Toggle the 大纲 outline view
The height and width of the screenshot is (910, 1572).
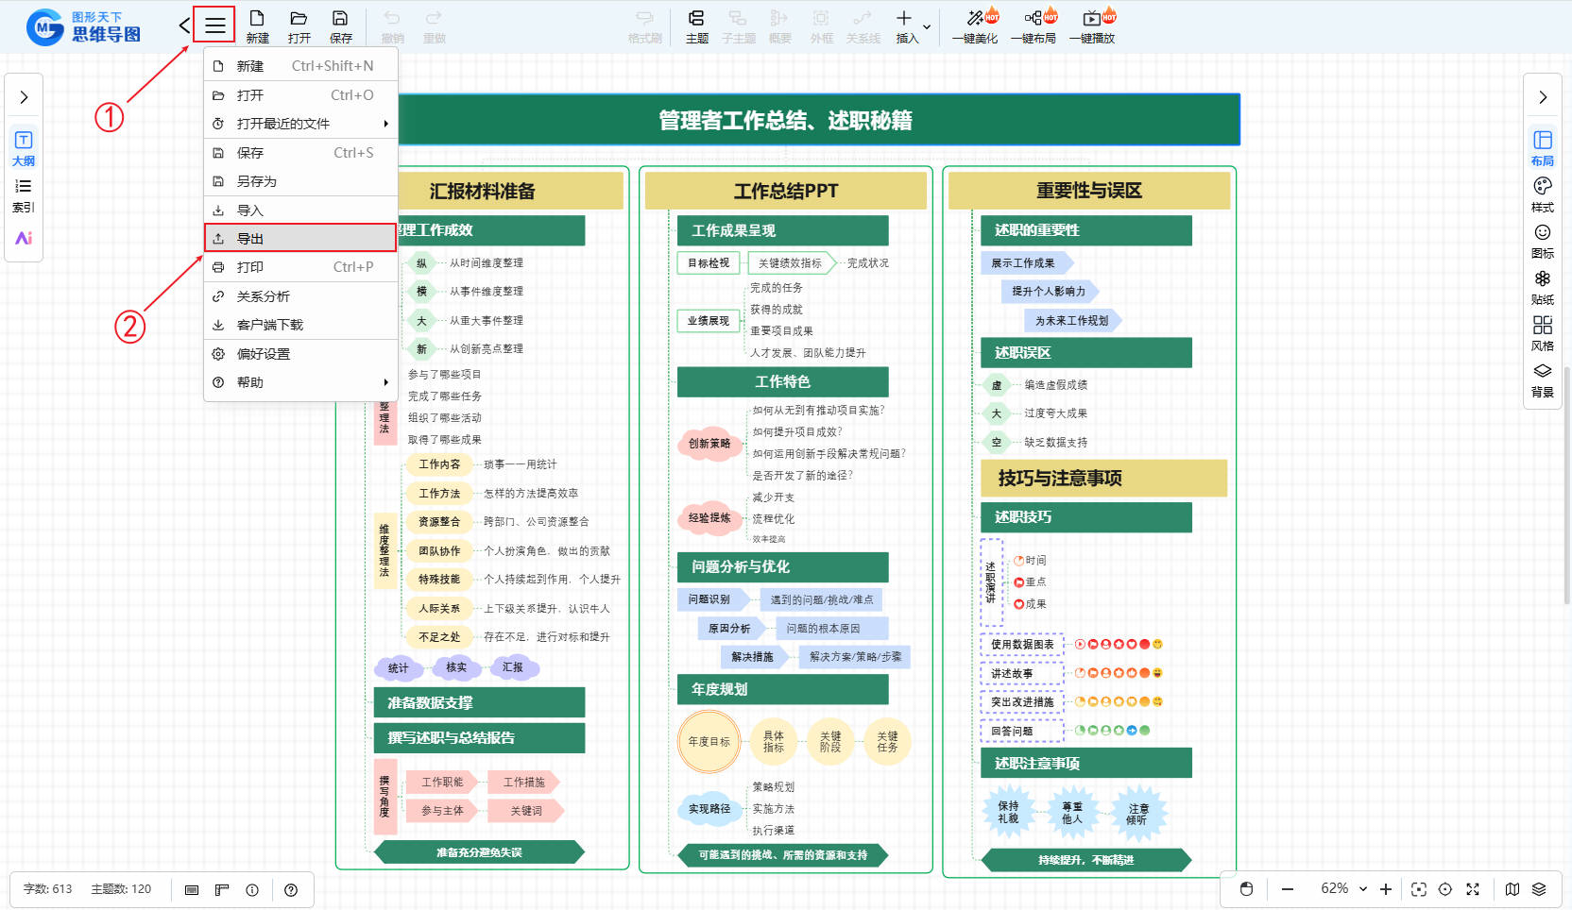point(24,147)
